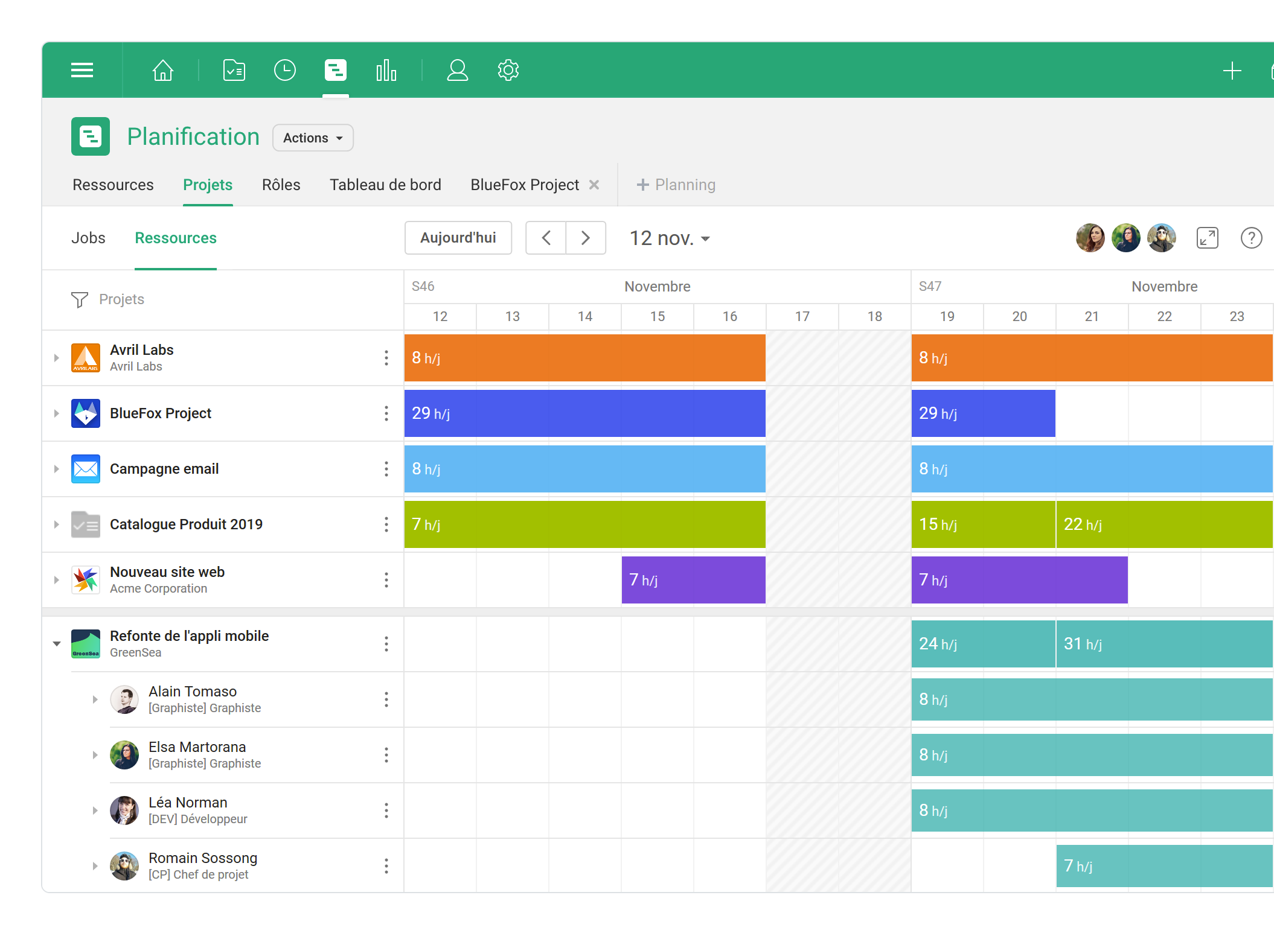Image resolution: width=1274 pixels, height=933 pixels.
Task: Switch to the Projets main tab
Action: [208, 185]
